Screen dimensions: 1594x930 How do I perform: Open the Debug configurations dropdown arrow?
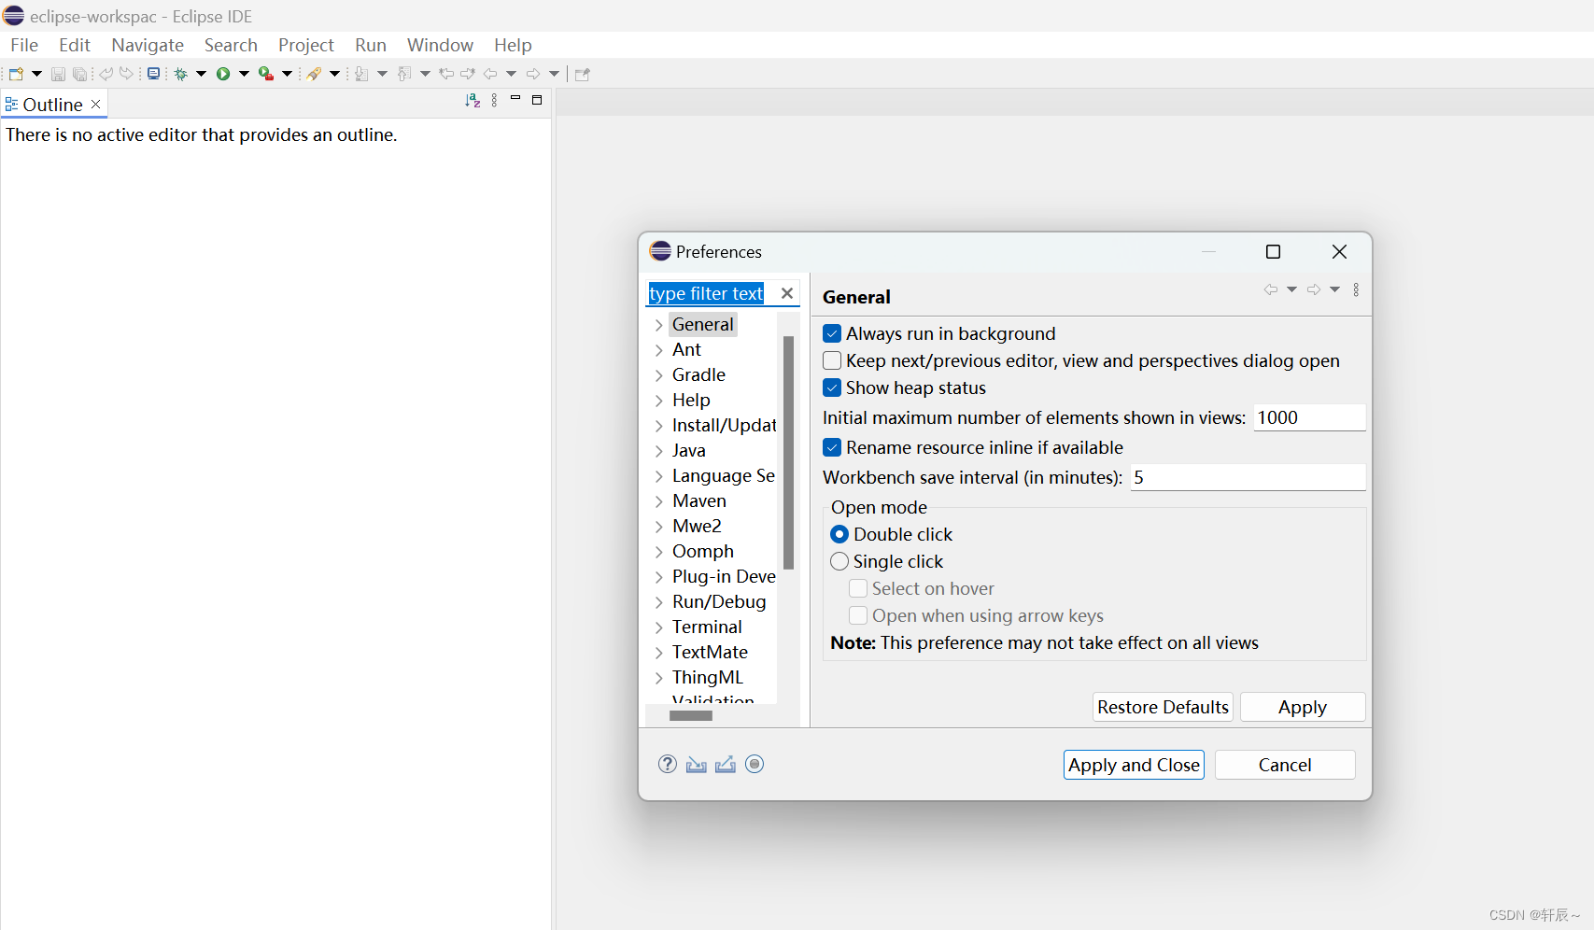coord(201,74)
